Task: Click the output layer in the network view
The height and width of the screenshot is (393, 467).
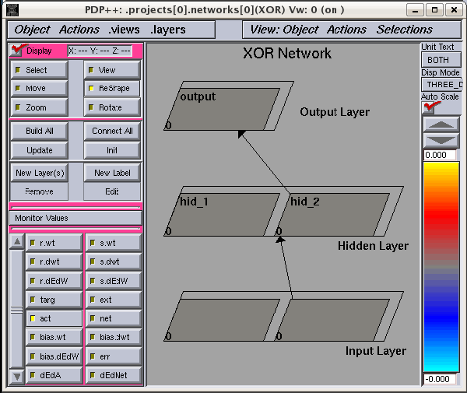Action: coord(222,109)
